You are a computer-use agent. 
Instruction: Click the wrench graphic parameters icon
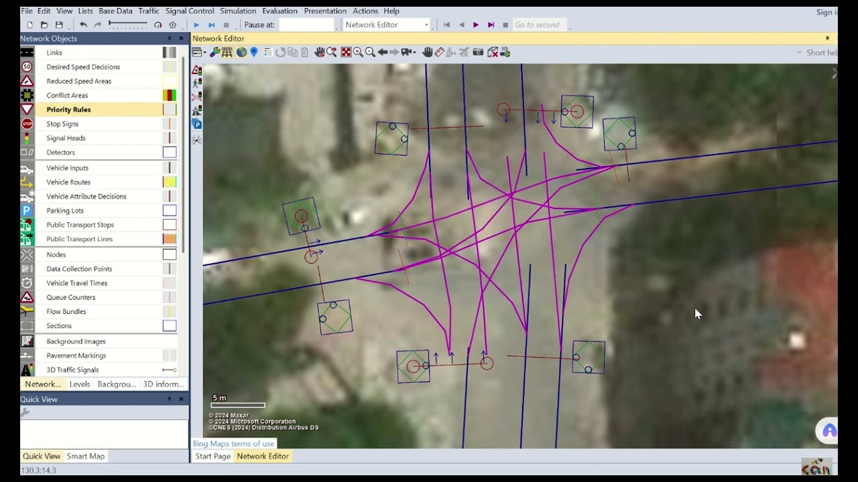pyautogui.click(x=214, y=52)
